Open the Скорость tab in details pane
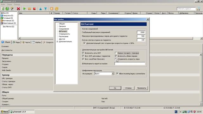This screenshot has width=203, height=114. pyautogui.click(x=48, y=42)
